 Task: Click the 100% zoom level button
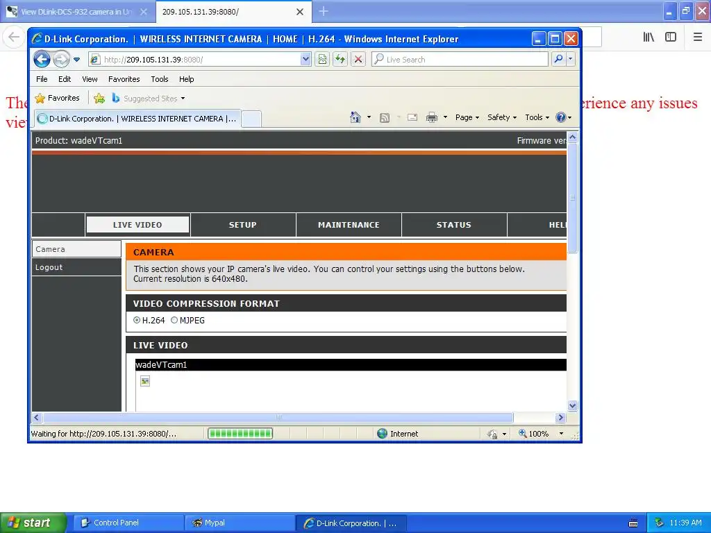(534, 434)
